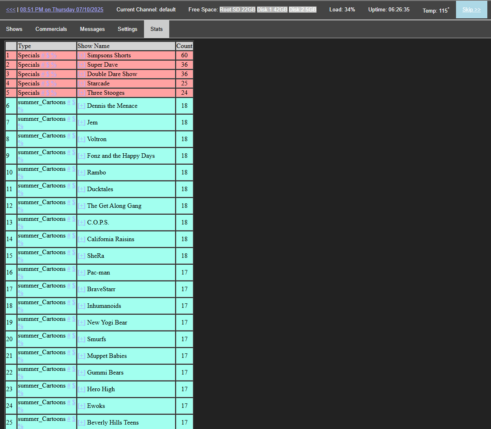Go to the Messages tab
The width and height of the screenshot is (491, 429).
tap(92, 29)
